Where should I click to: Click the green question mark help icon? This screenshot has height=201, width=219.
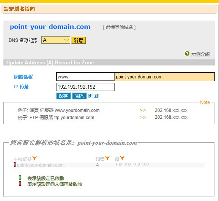(187, 53)
